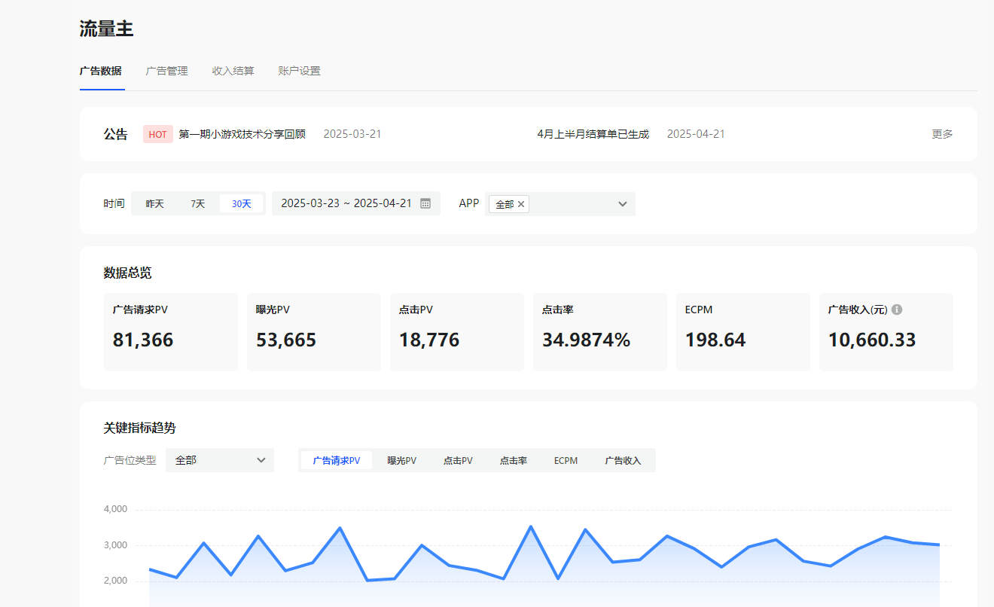Open the calendar icon in date range field

pyautogui.click(x=425, y=203)
